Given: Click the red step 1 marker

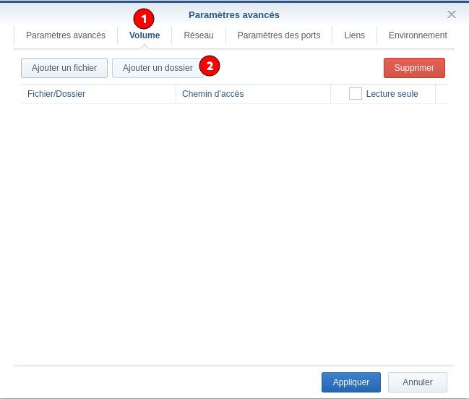Looking at the screenshot, I should point(144,19).
